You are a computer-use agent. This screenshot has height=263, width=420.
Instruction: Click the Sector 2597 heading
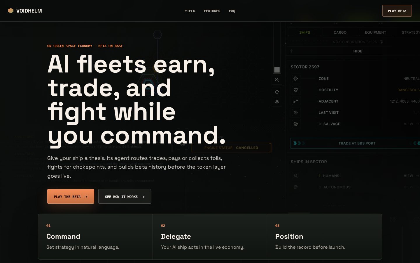(x=305, y=67)
